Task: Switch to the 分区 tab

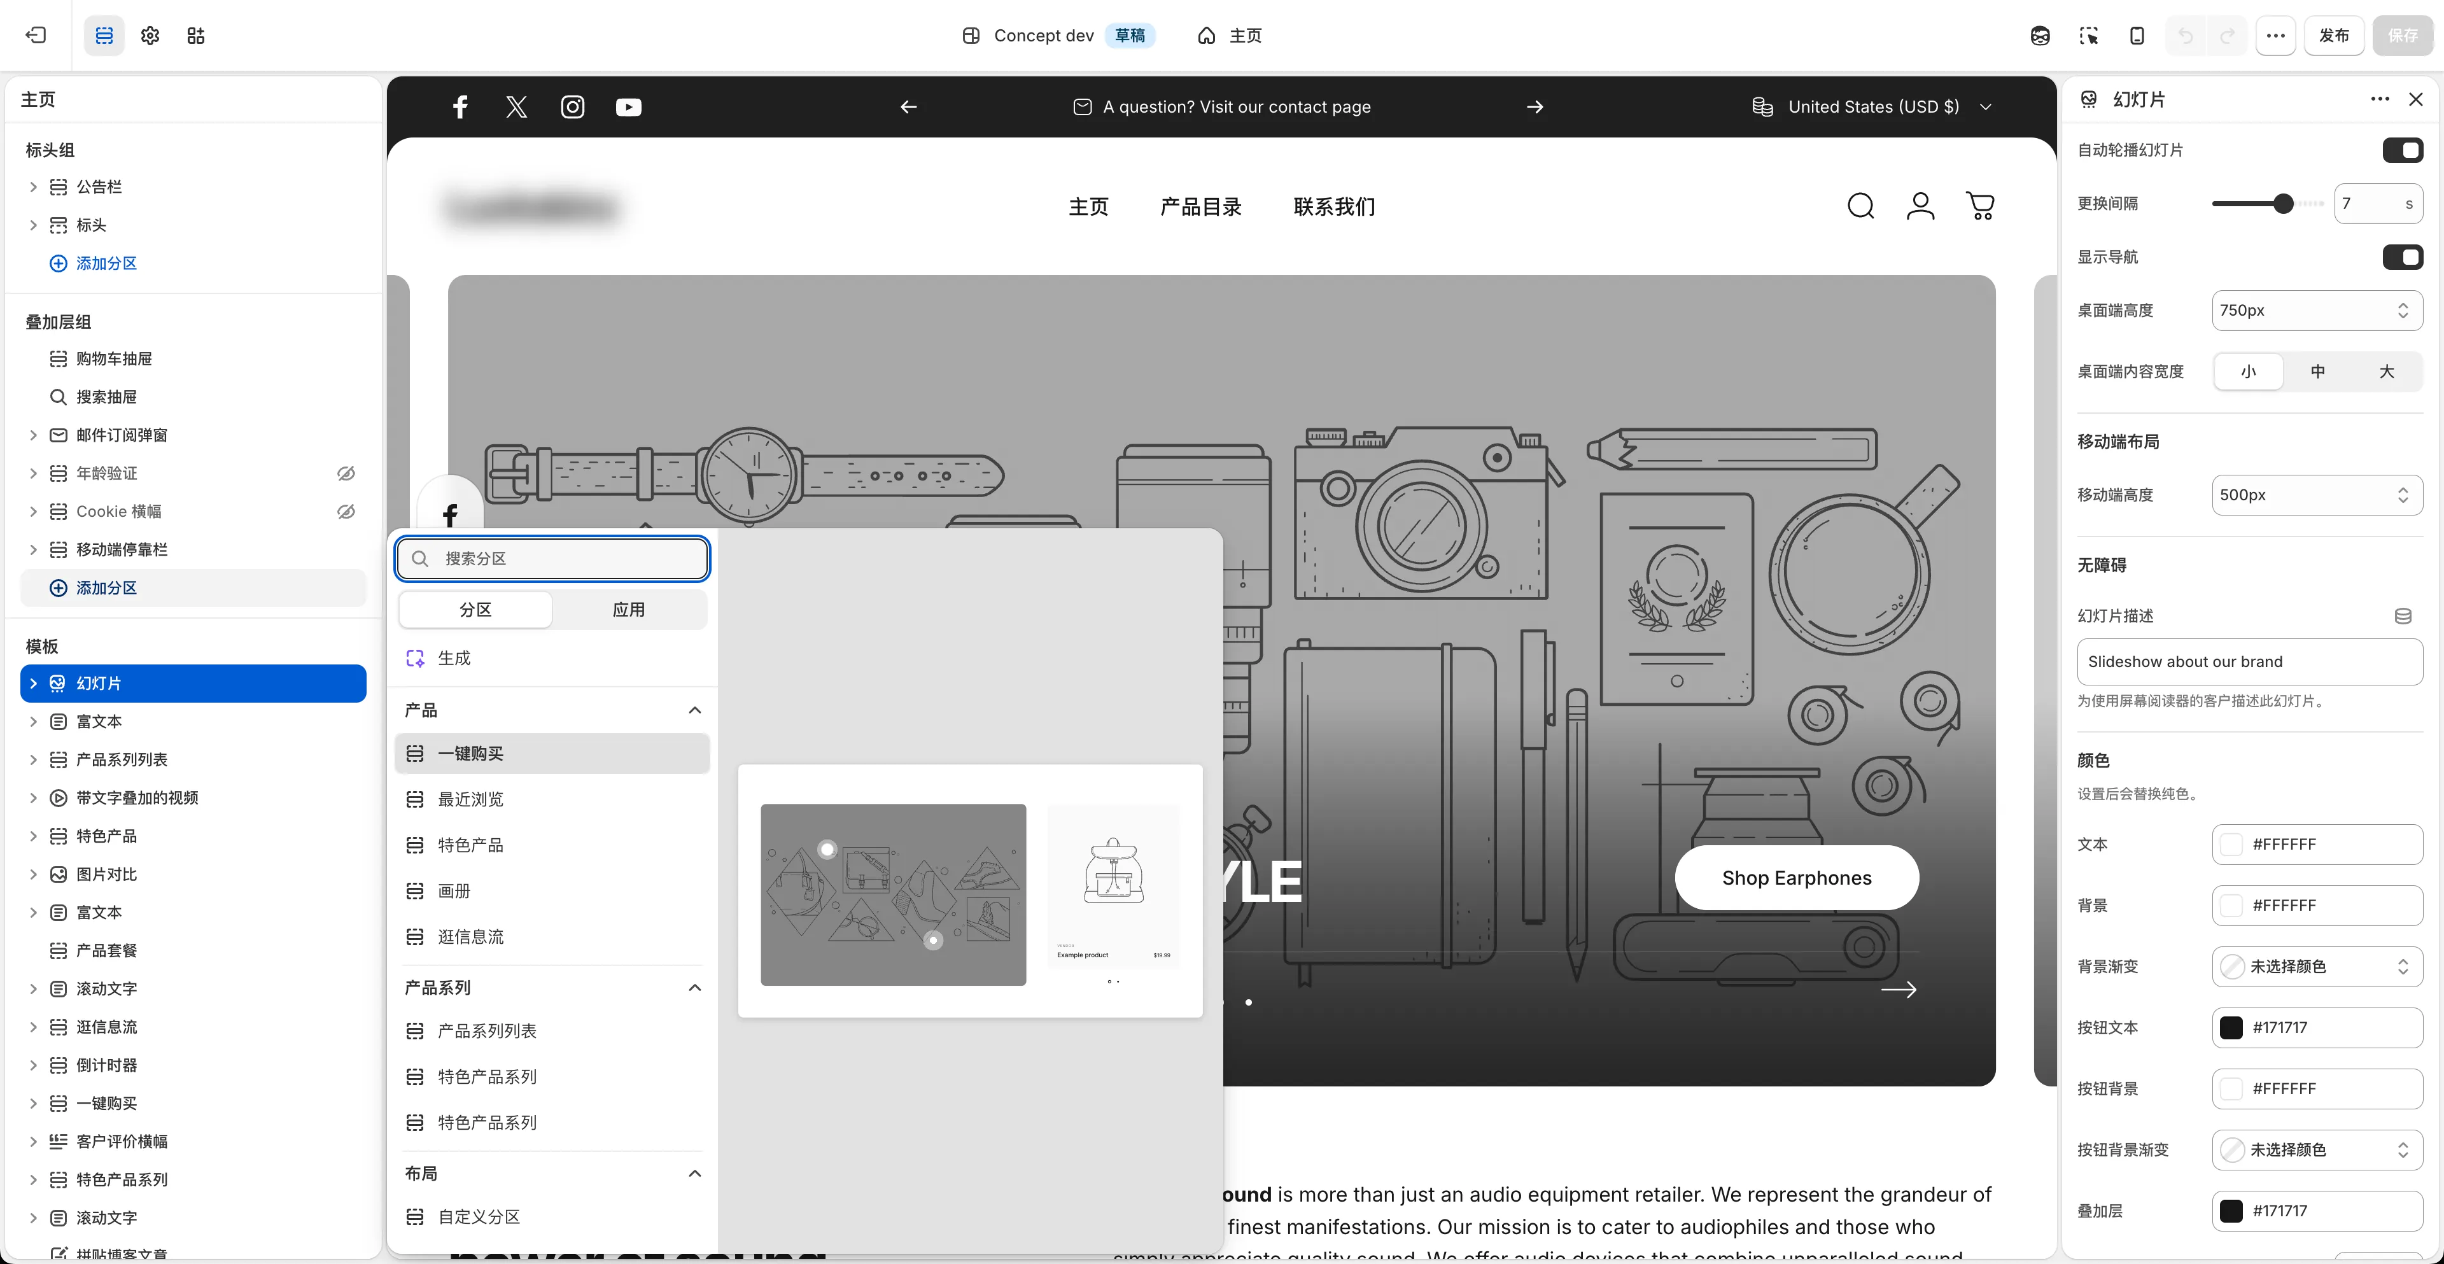Action: (475, 609)
